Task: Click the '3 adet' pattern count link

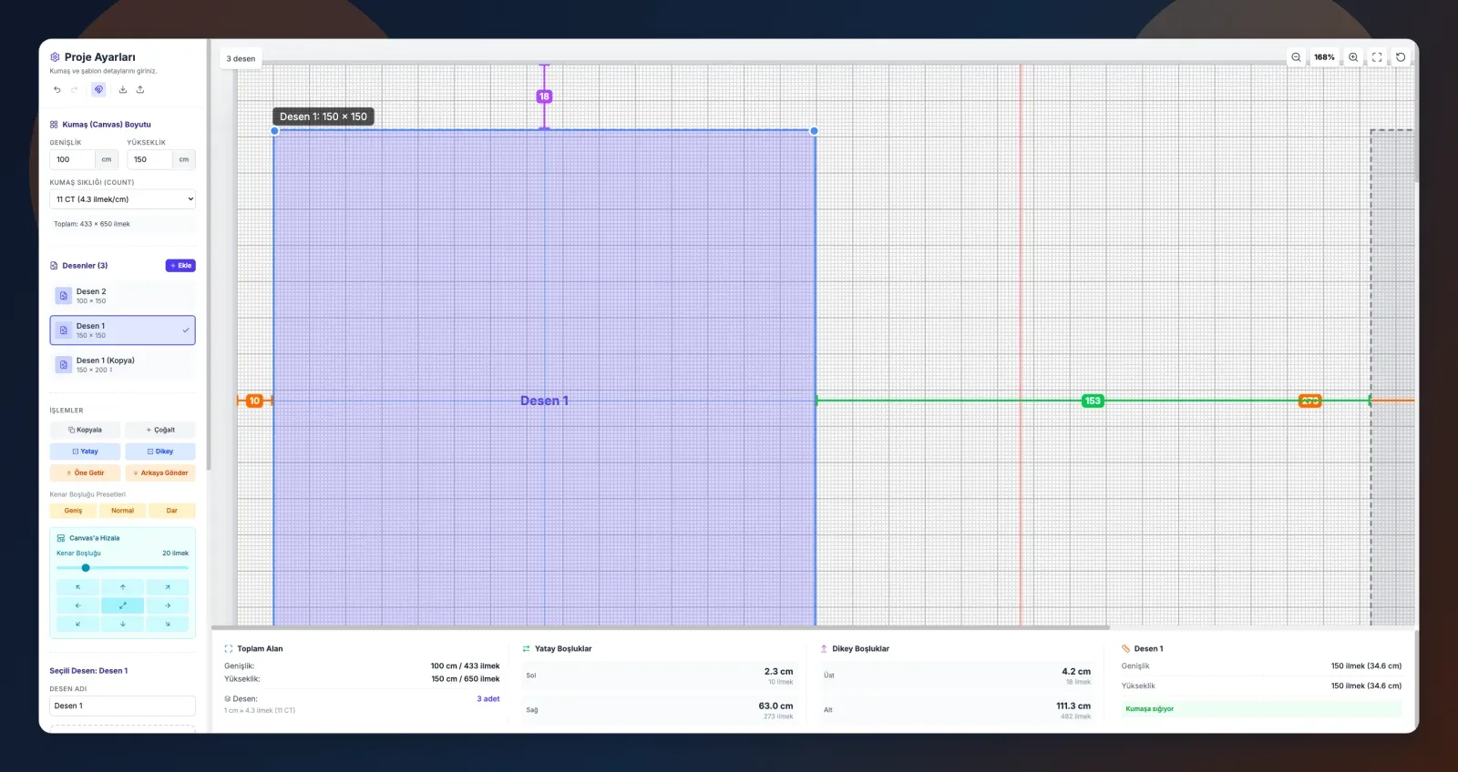Action: (x=488, y=699)
